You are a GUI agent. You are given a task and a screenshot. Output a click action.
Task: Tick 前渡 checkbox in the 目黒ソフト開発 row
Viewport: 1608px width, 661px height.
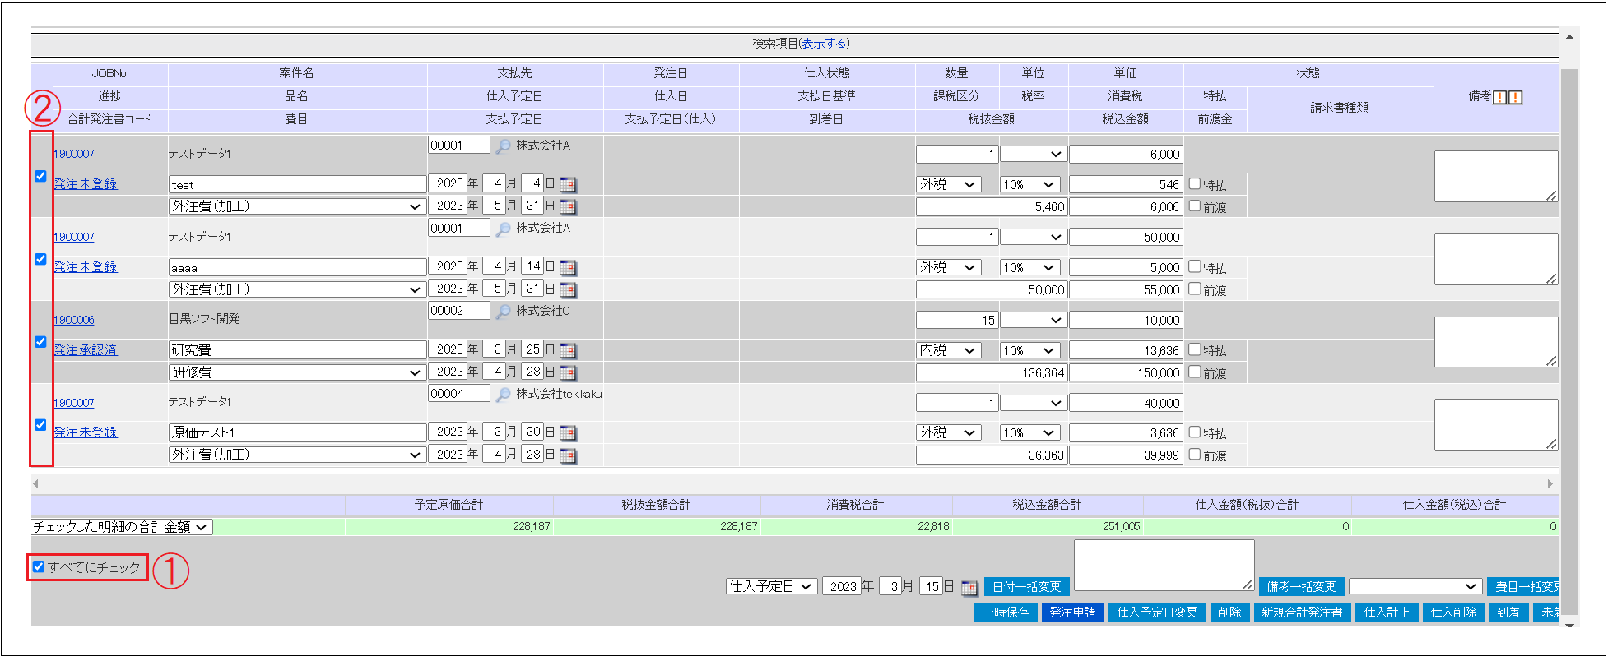click(1195, 372)
